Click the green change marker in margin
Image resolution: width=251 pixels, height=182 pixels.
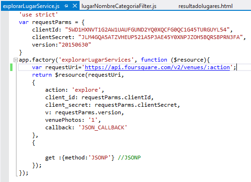[11, 67]
